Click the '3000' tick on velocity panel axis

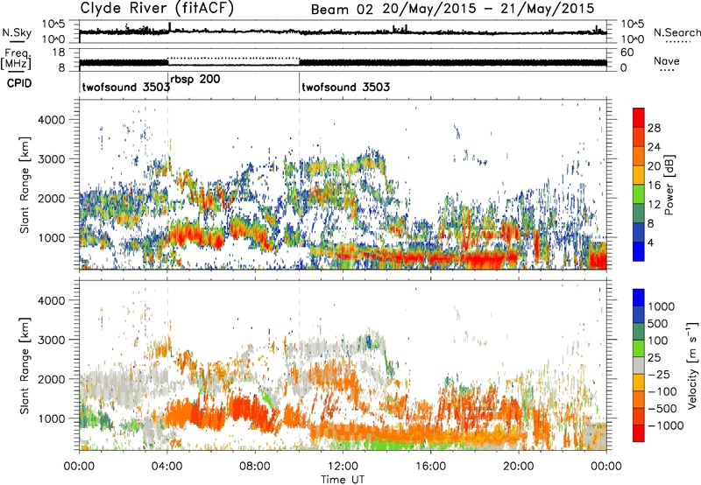pos(52,340)
